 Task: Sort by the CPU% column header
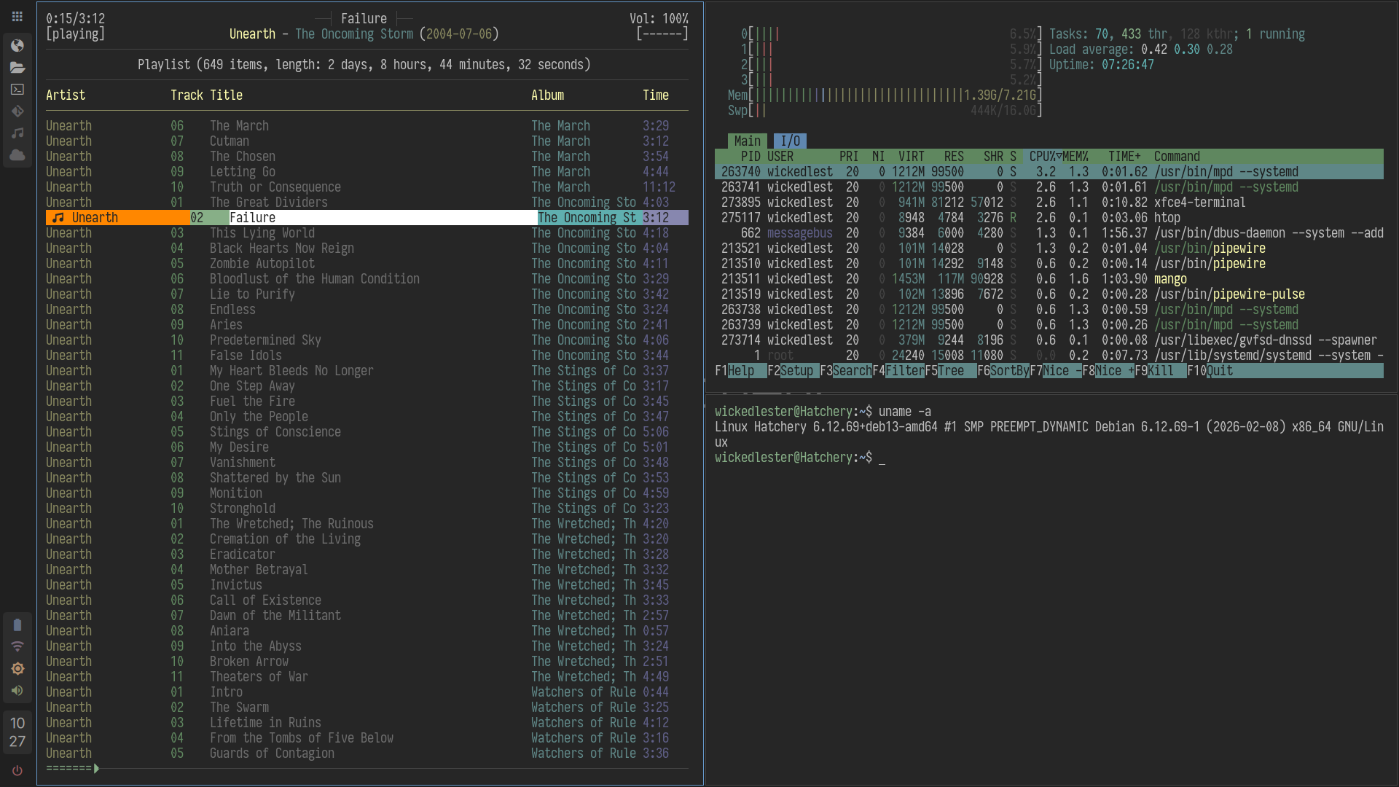(1045, 157)
